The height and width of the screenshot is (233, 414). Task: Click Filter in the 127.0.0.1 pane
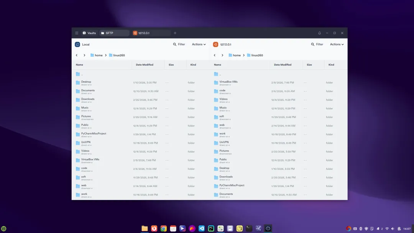[x=317, y=44]
